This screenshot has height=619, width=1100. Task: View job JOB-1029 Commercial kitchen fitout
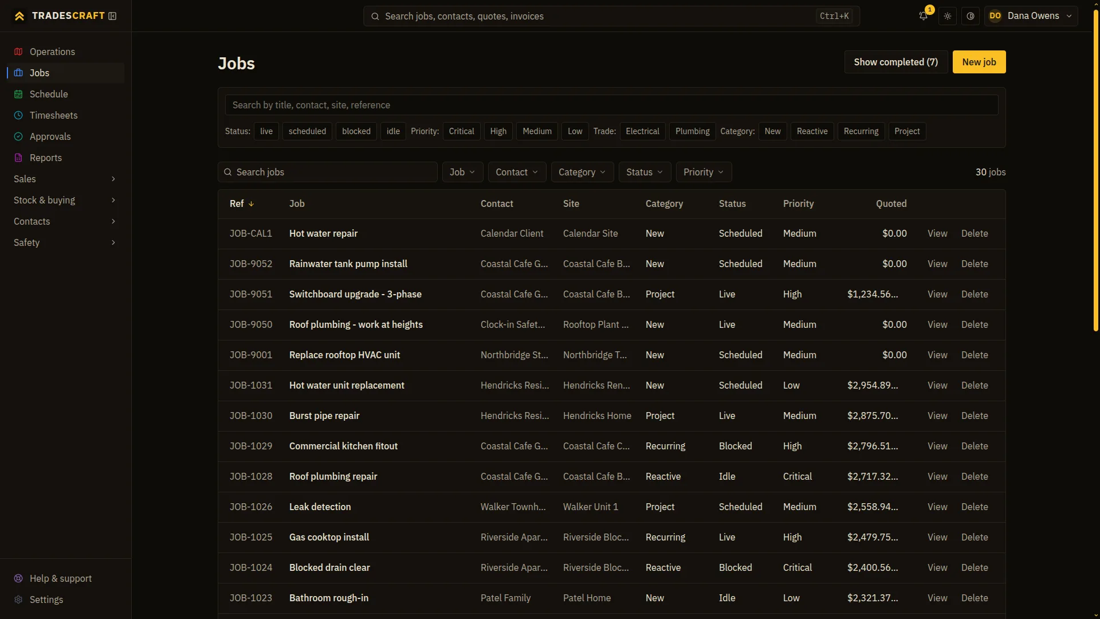coord(937,446)
